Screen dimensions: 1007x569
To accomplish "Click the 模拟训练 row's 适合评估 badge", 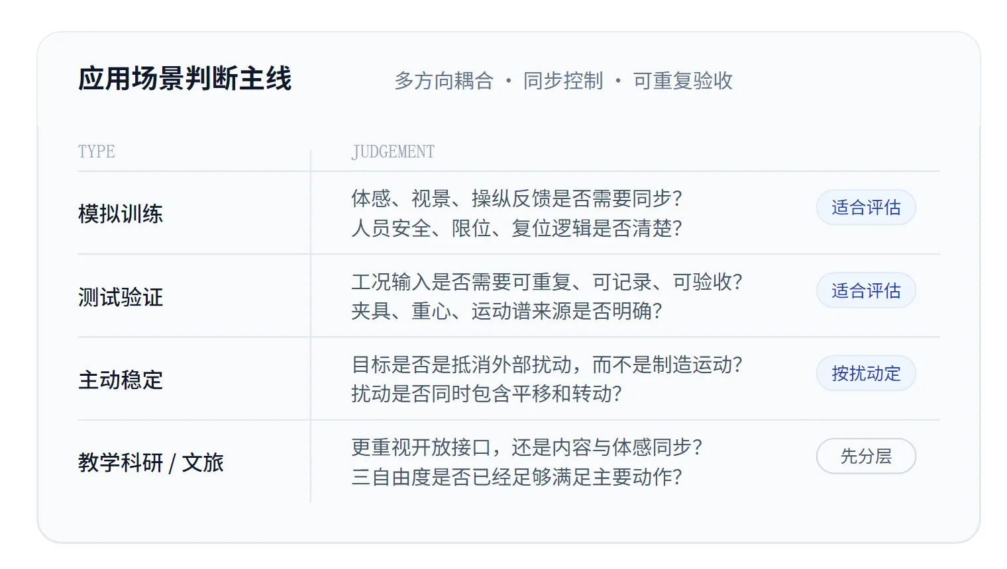I will pos(866,208).
